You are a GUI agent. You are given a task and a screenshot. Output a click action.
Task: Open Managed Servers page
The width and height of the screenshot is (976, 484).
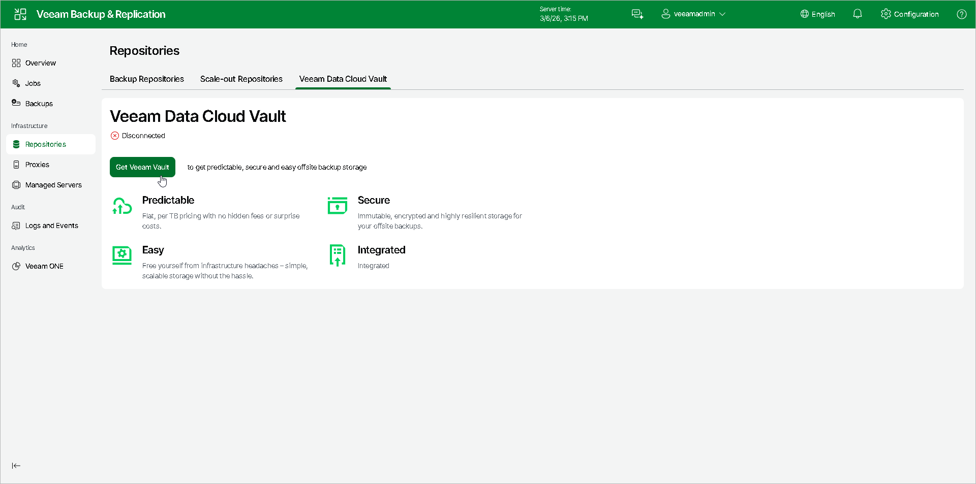(53, 185)
